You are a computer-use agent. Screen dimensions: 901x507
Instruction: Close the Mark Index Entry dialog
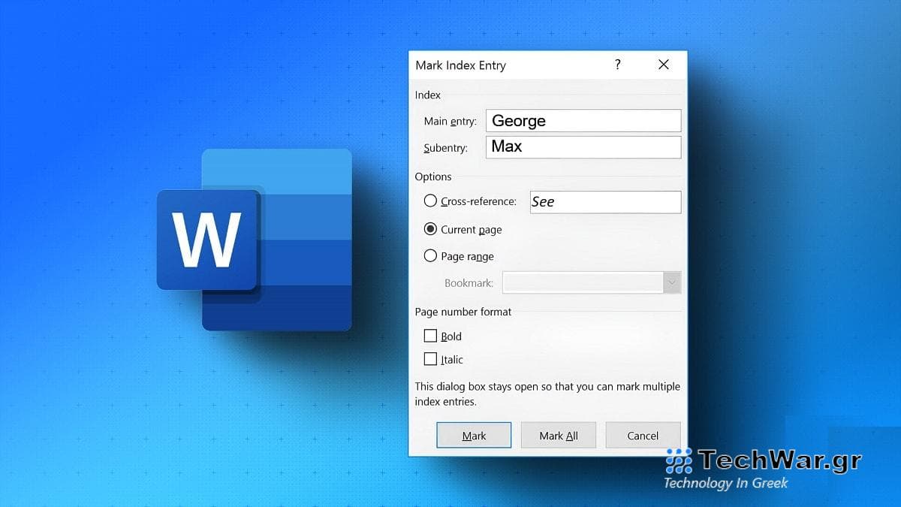tap(663, 65)
